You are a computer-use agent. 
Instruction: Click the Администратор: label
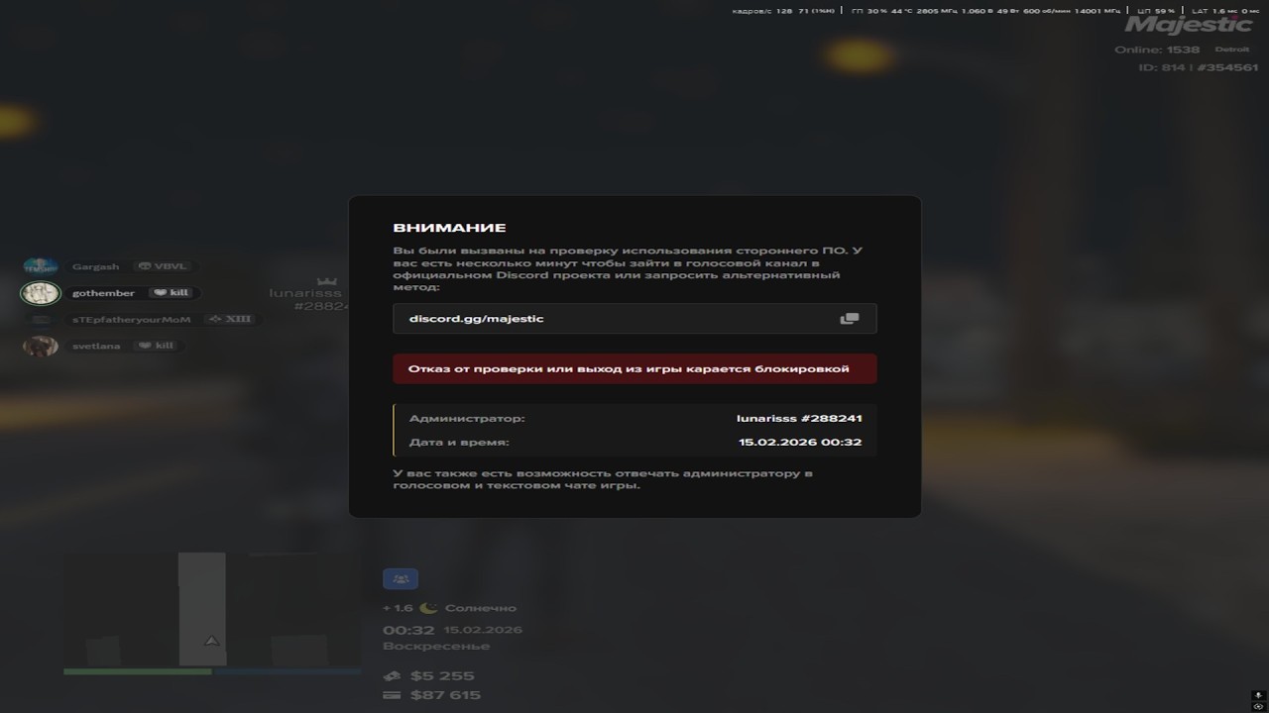467,419
